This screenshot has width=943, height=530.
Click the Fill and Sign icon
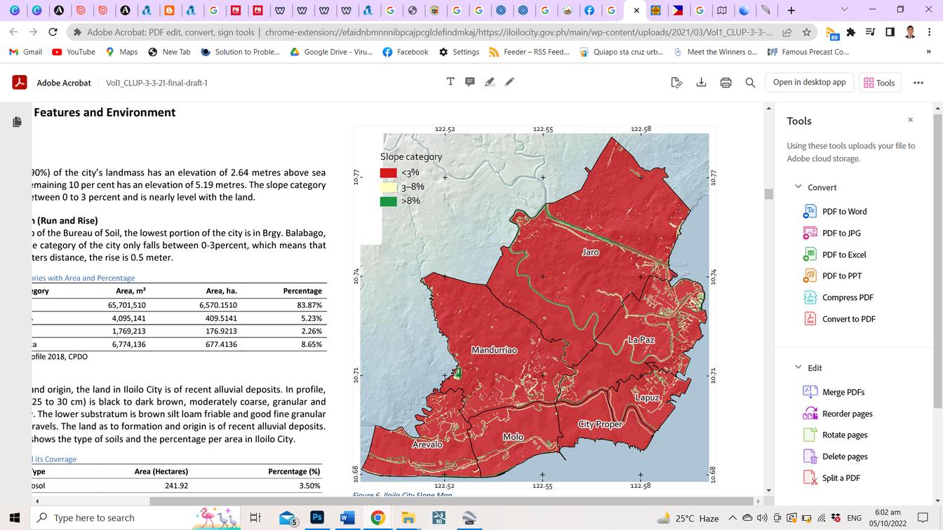(676, 83)
